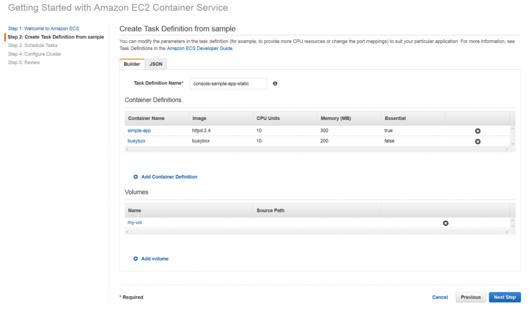The image size is (529, 309).
Task: Focus the Task Definition Name field
Action: tap(228, 84)
